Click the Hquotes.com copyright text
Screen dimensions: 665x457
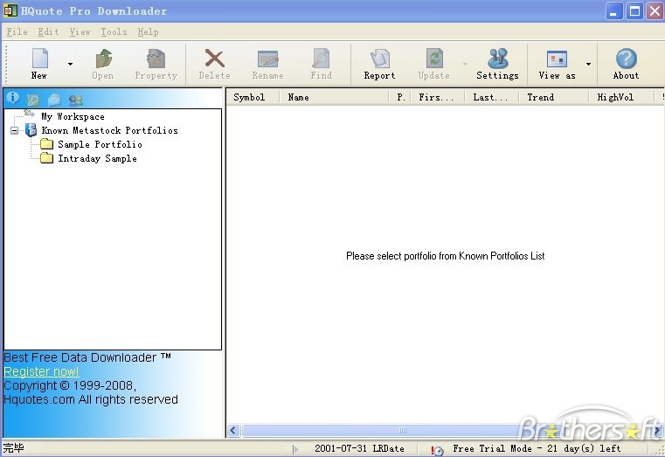click(x=90, y=399)
